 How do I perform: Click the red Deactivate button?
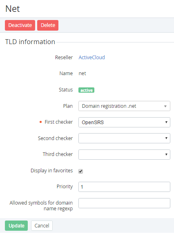(x=20, y=25)
